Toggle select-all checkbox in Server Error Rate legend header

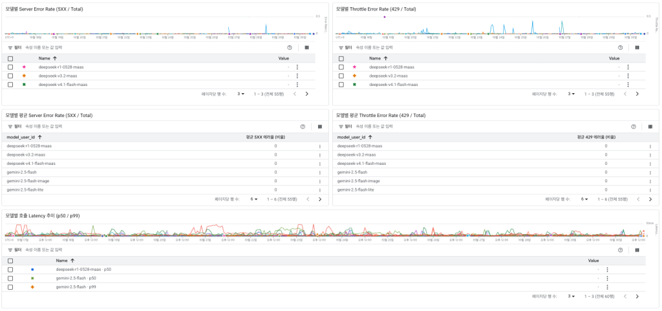(10, 59)
